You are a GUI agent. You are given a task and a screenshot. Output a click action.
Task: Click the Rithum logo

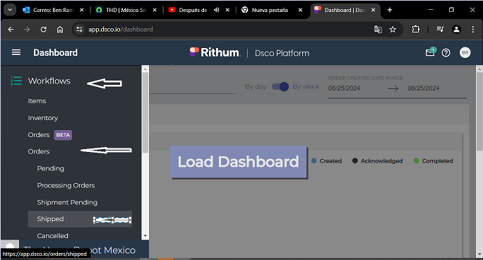point(215,52)
